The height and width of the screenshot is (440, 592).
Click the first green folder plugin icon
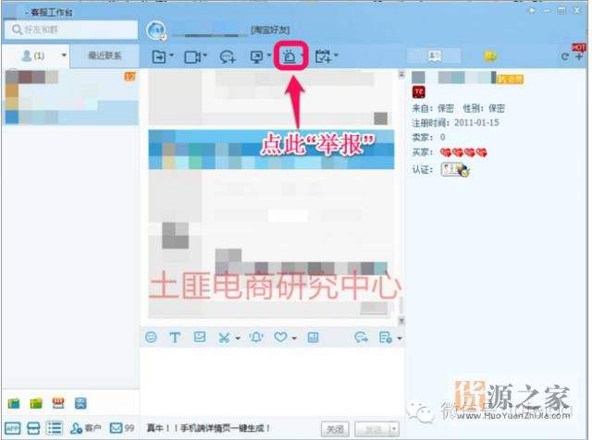(x=14, y=403)
